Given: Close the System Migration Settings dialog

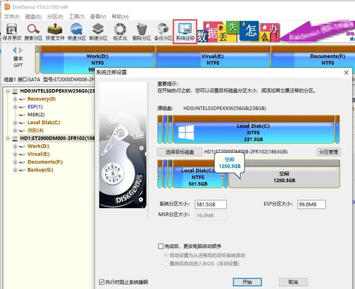Looking at the screenshot, I should tap(346, 72).
